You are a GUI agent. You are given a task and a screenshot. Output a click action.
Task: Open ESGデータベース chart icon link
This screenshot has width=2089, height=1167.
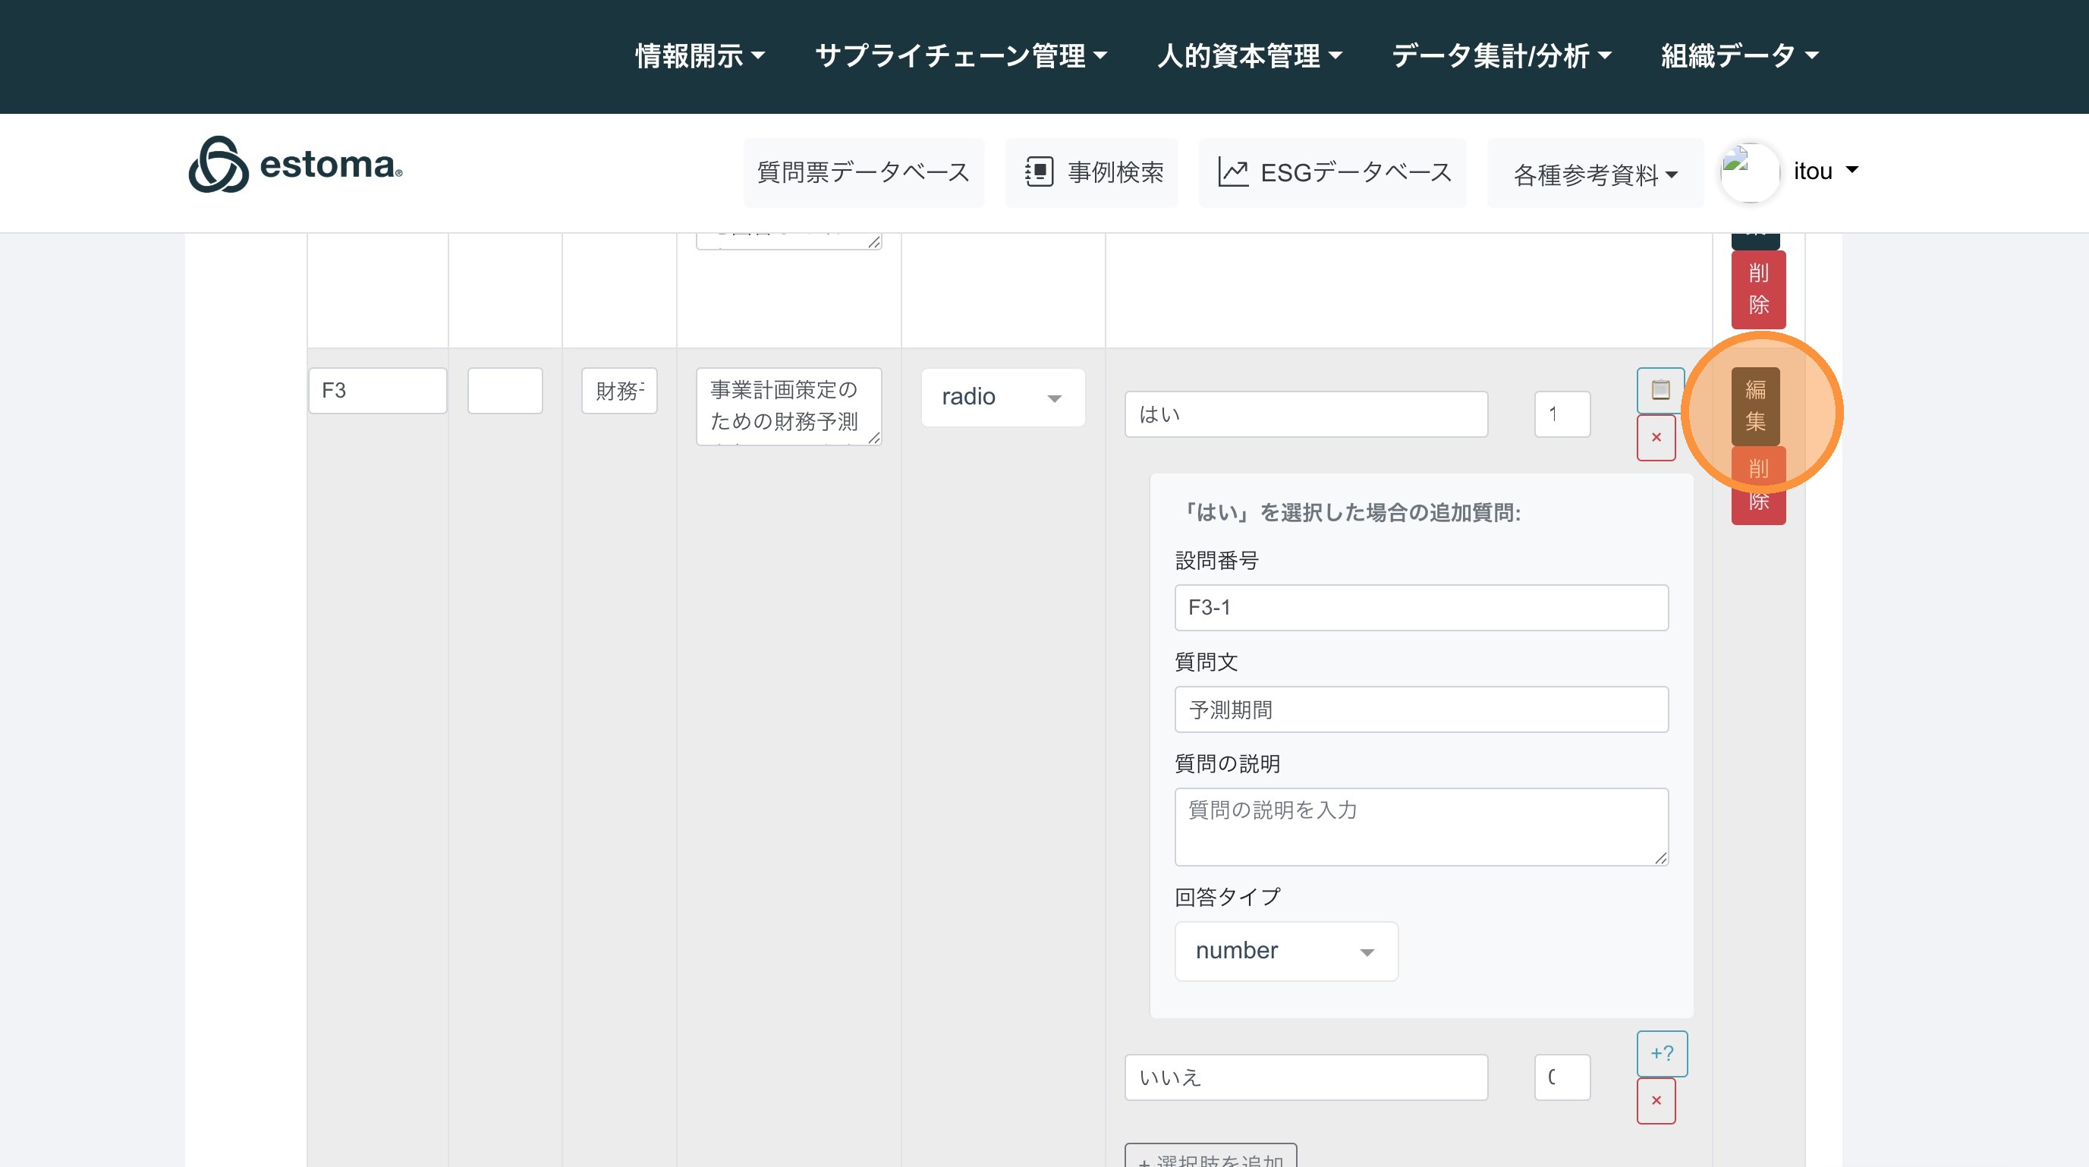click(1333, 172)
